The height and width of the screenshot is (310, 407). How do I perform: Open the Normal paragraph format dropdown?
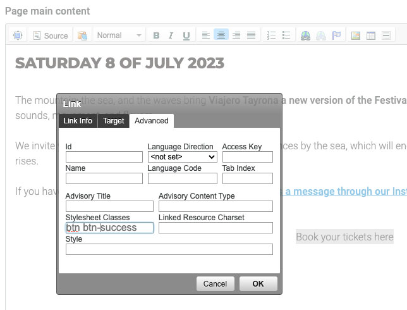tap(119, 36)
